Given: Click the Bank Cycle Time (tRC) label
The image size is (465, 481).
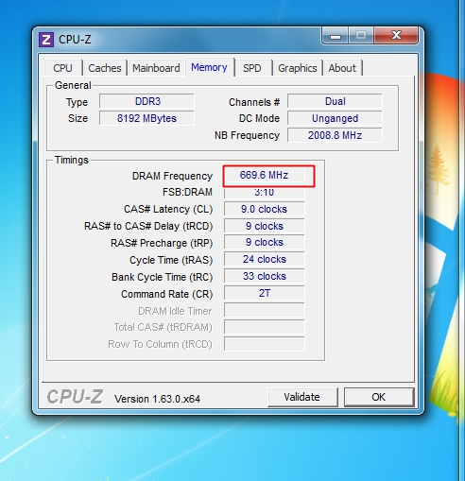Looking at the screenshot, I should coord(163,277).
